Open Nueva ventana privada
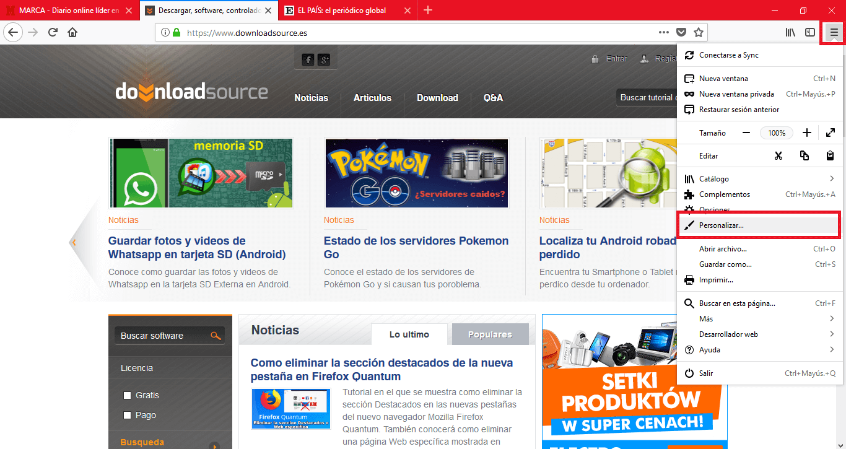 (760, 94)
